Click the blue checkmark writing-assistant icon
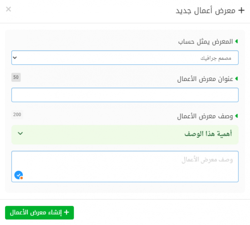 tap(19, 175)
